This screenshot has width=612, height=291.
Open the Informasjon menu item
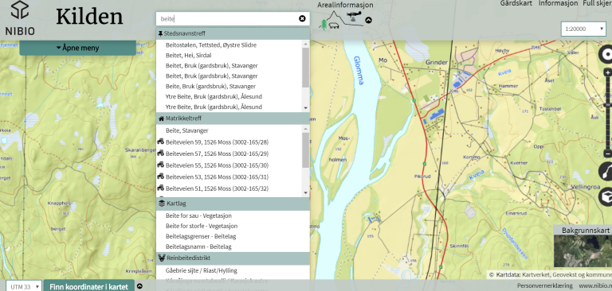pyautogui.click(x=558, y=3)
